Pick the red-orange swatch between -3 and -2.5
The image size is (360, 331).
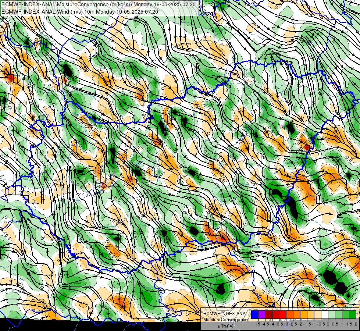[x=290, y=315]
